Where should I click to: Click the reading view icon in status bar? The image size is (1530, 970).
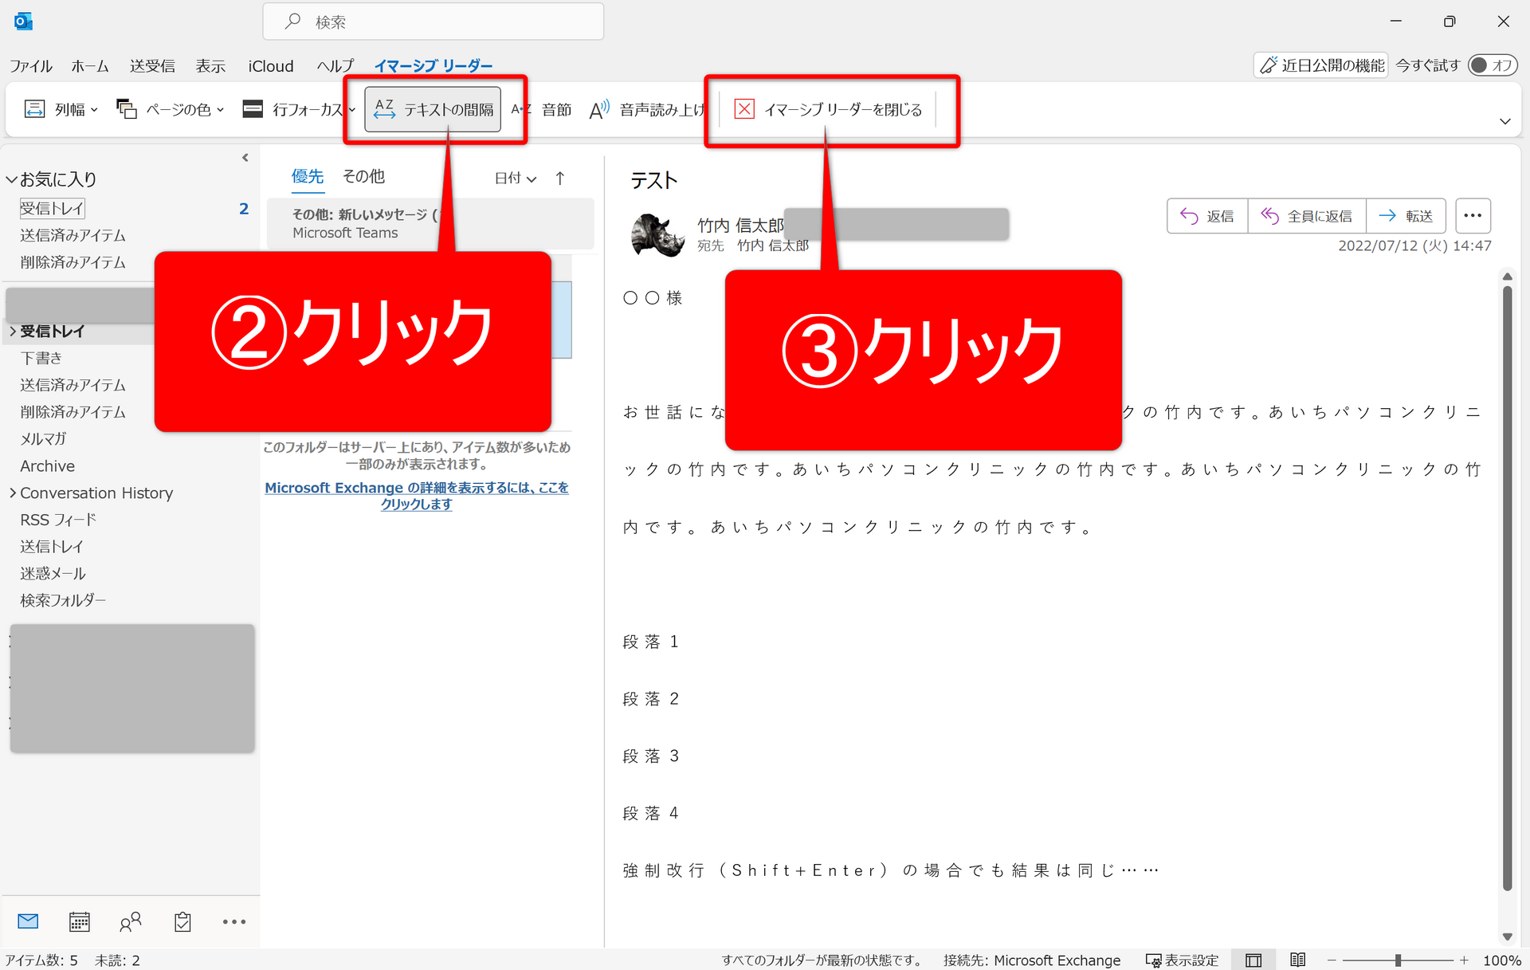coord(1297,960)
